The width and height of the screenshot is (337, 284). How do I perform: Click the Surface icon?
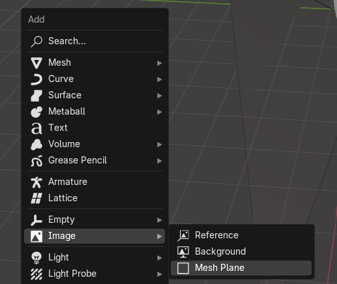click(x=37, y=95)
